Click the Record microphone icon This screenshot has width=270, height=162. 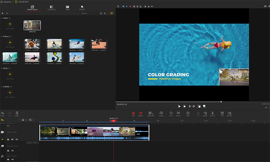click(x=213, y=113)
